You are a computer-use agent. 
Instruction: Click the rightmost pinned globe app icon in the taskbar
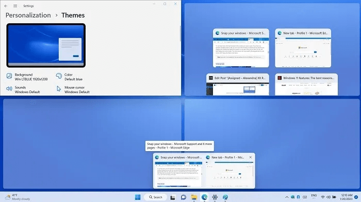(225, 197)
